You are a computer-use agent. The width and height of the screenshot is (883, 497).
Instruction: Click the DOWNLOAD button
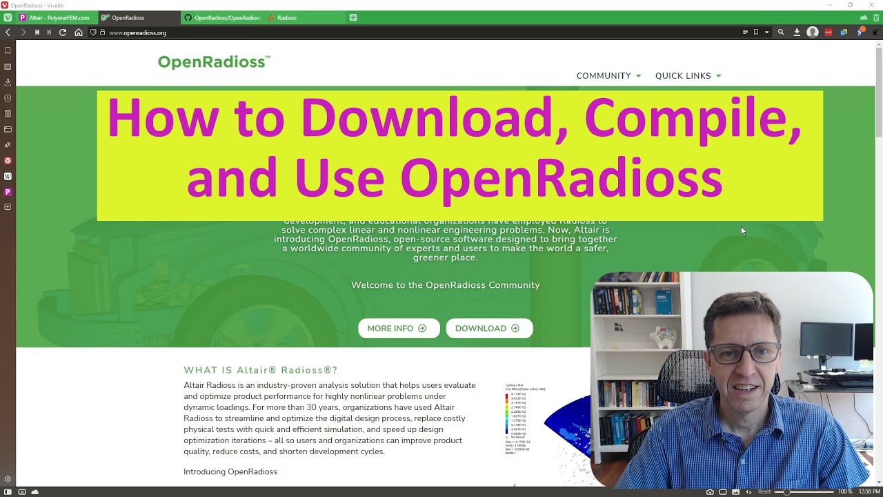489,329
